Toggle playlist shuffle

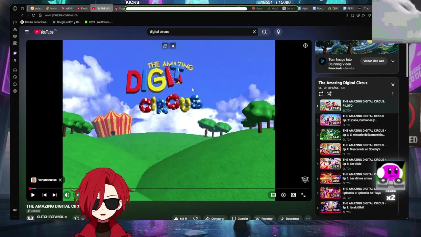(329, 94)
